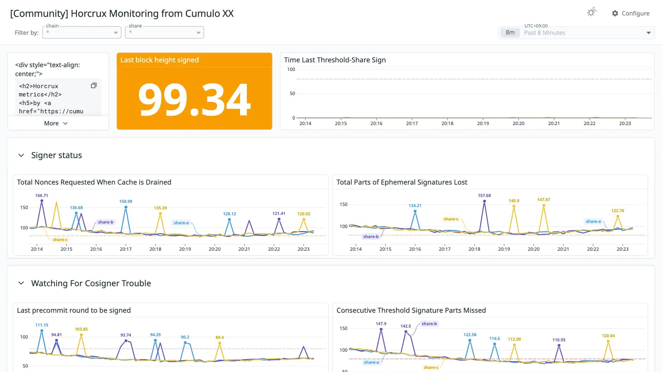
Task: Click the share-a label in Nonces chart
Action: 181,223
